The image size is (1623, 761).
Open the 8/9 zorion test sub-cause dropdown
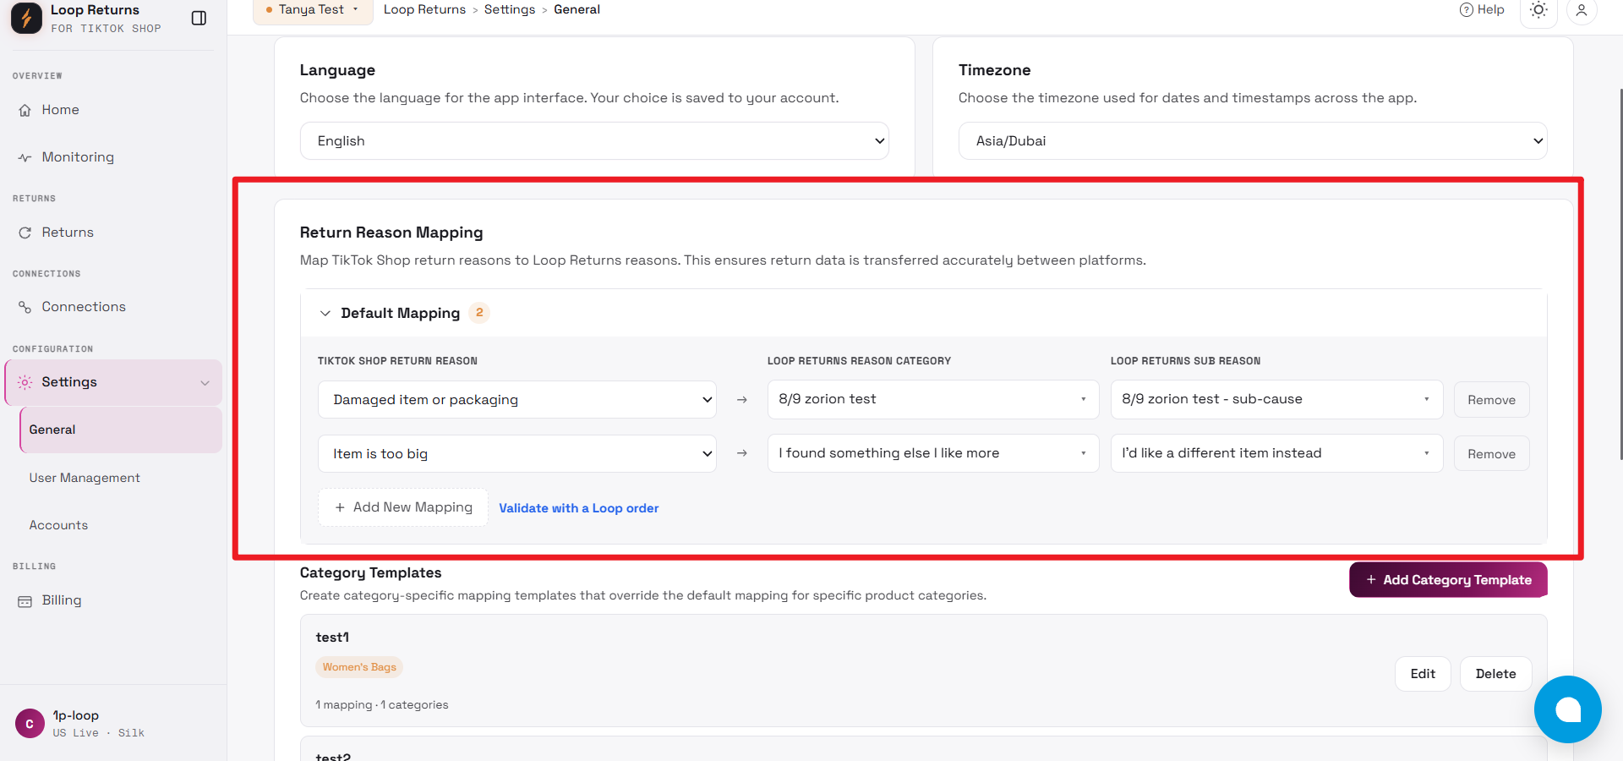tap(1276, 399)
